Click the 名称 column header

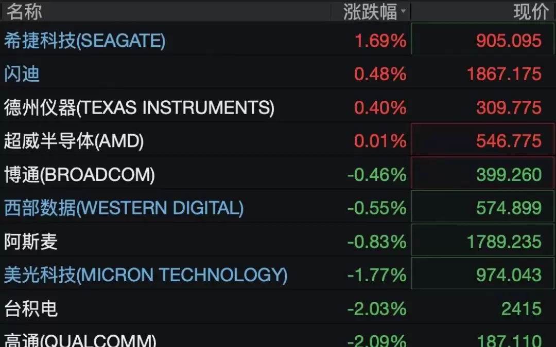pyautogui.click(x=24, y=11)
